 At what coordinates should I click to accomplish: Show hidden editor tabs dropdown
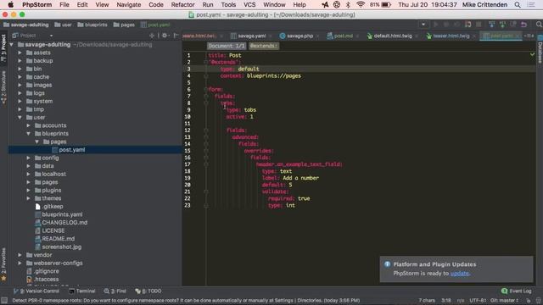click(529, 36)
